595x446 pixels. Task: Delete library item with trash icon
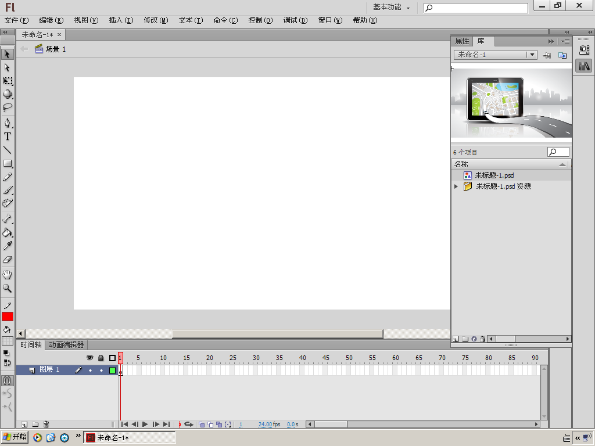482,339
